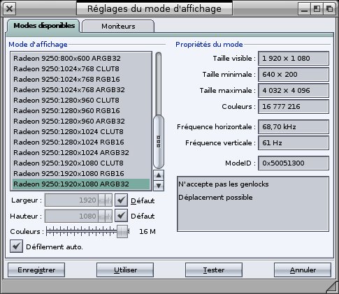Click the Taille maximale value 4 032 × 4 096
This screenshot has width=339, height=294.
point(294,90)
